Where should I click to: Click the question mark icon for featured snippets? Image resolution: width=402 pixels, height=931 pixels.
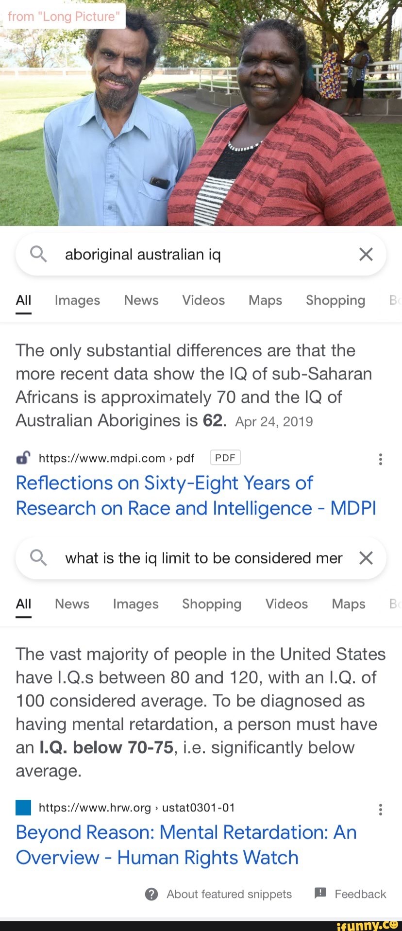[x=151, y=894]
